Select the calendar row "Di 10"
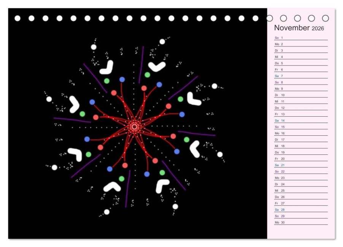The width and height of the screenshot is (343, 247). pyautogui.click(x=301, y=95)
